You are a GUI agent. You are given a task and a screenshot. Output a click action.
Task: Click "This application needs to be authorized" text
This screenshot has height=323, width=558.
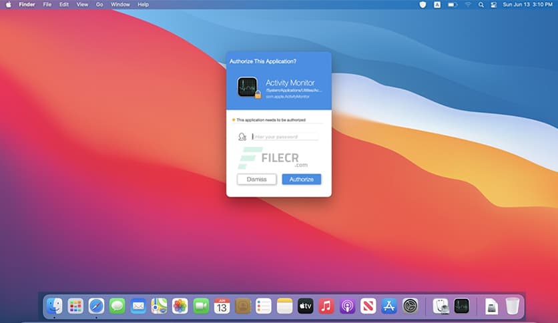coord(271,120)
